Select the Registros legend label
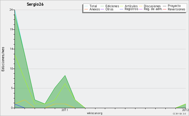189x116 pixels. [x=131, y=9]
